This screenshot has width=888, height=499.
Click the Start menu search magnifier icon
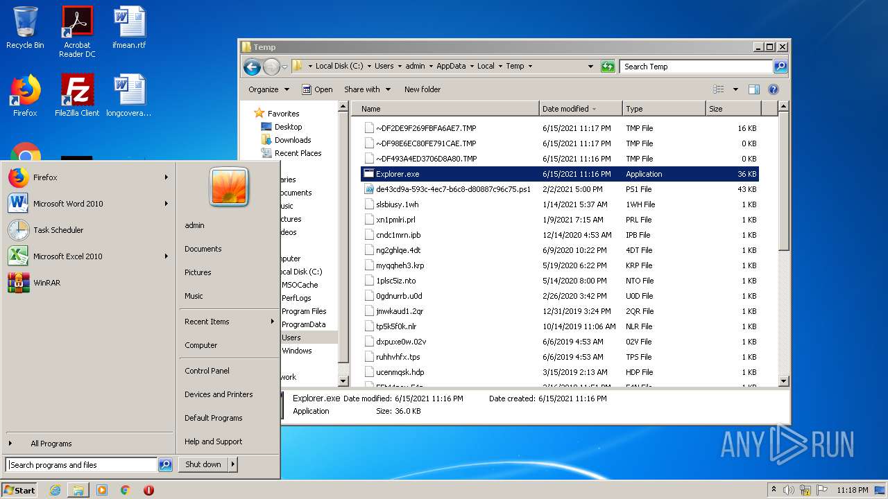coord(165,465)
